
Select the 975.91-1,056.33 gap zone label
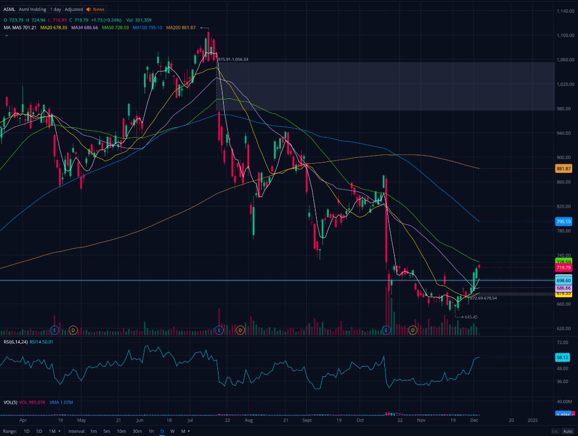(x=233, y=60)
